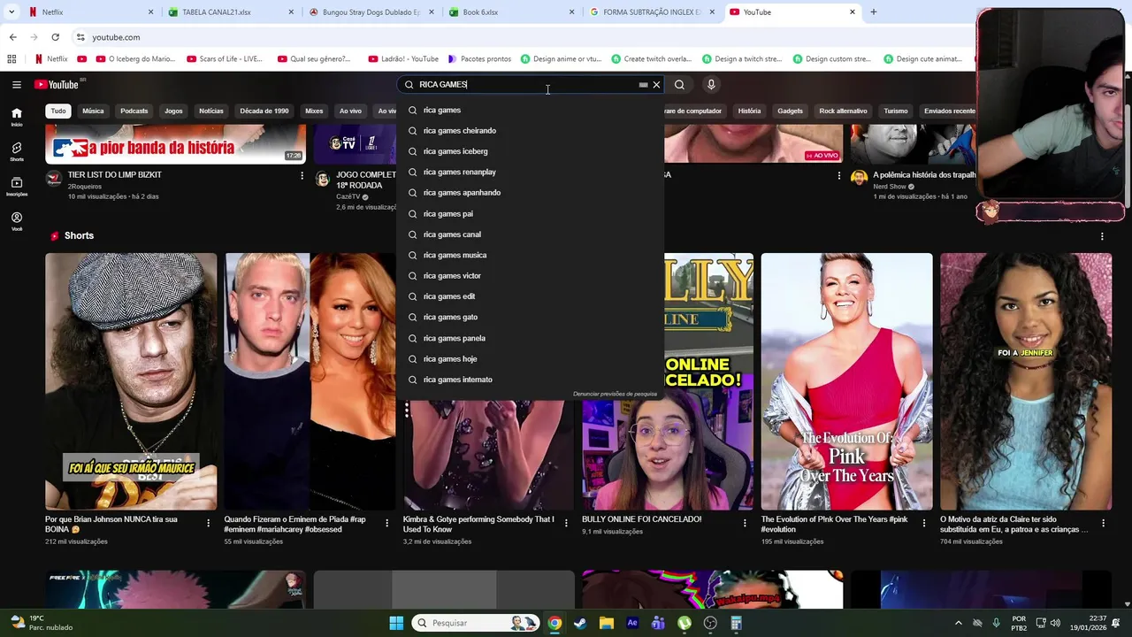Click Denunciar previsões de pesquisa link
This screenshot has height=637, width=1132.
click(615, 394)
